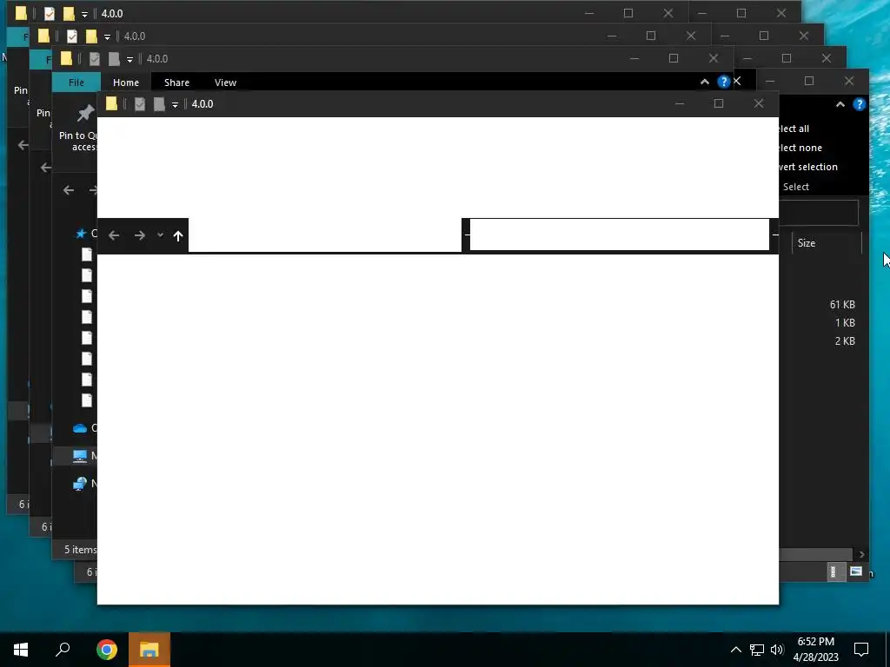
Task: Click folder icon in rearmost window title bar
Action: (21, 13)
